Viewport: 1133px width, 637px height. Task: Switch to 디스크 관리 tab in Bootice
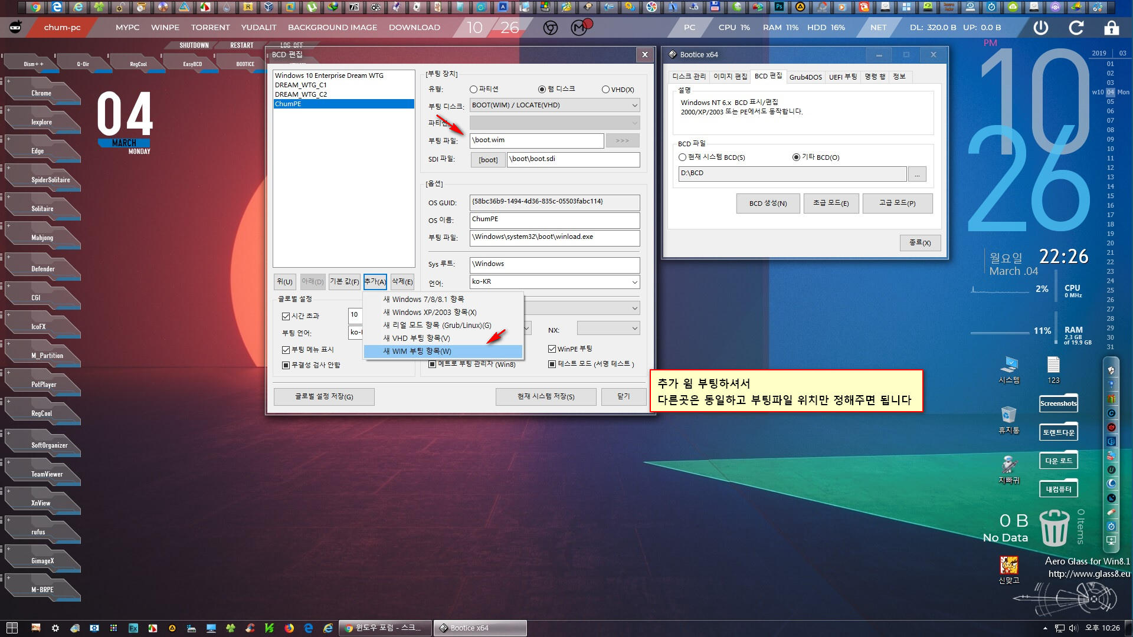(689, 77)
